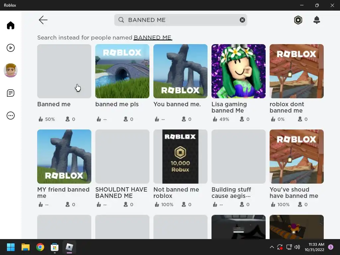Screen dimensions: 340x255
Task: Open notifications bell
Action: click(316, 20)
